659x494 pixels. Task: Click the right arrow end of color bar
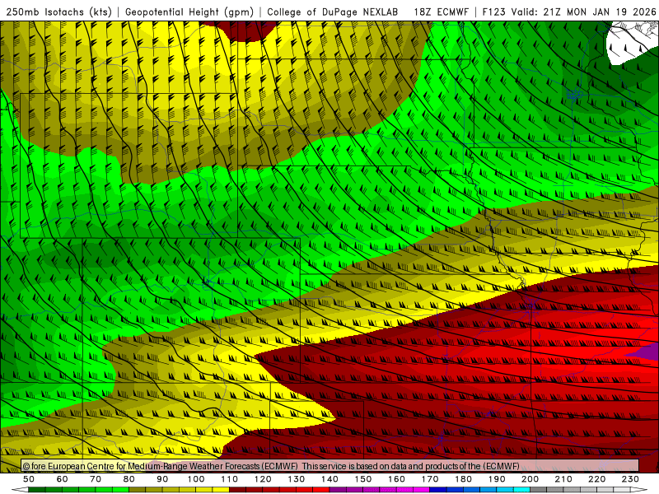[639, 490]
